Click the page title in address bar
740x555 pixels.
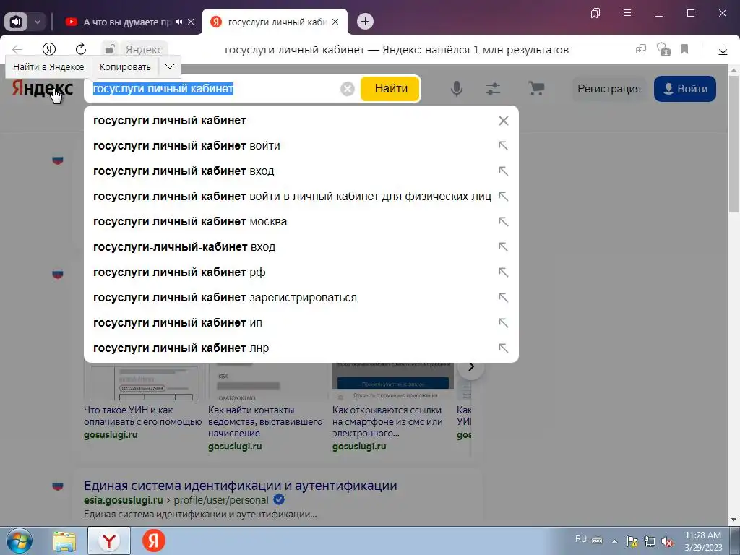(x=397, y=50)
